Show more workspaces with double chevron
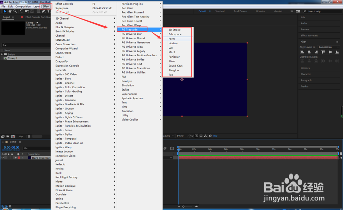343x210 pixels. [x=292, y=11]
